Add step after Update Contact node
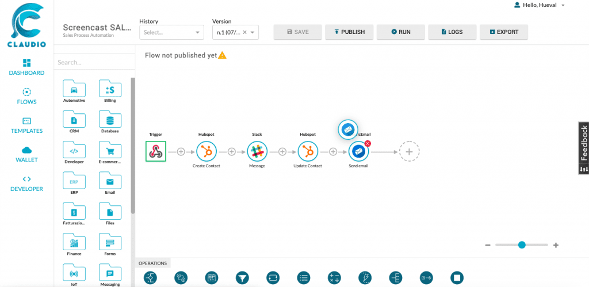 click(333, 152)
